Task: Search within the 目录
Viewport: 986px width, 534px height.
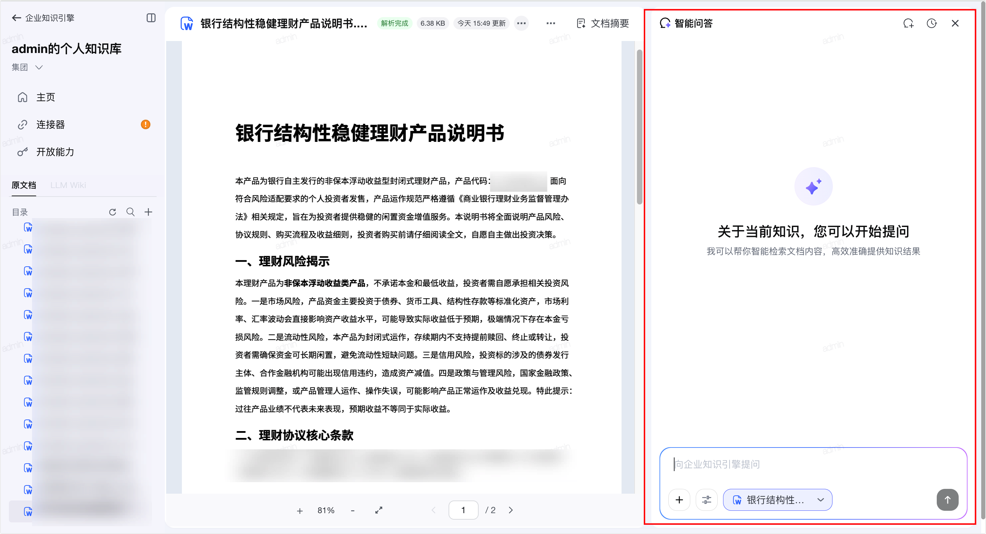Action: coord(131,212)
